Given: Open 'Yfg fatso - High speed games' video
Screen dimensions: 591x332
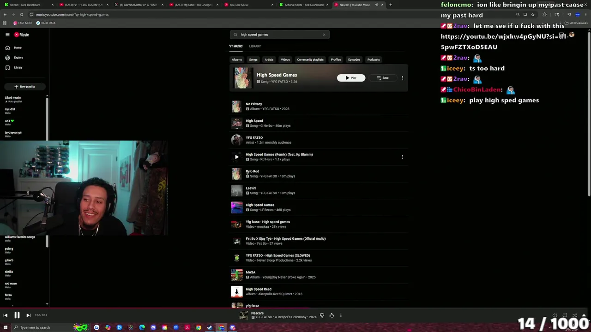Looking at the screenshot, I should pos(319,224).
